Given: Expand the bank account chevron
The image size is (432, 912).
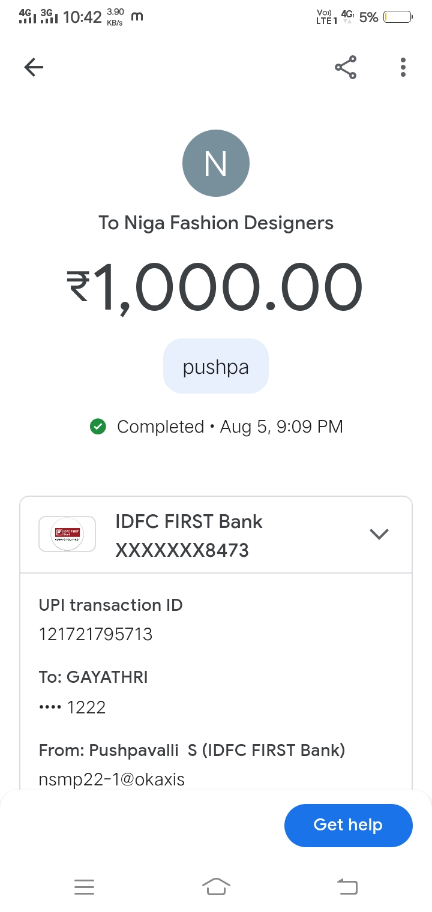Looking at the screenshot, I should (379, 534).
